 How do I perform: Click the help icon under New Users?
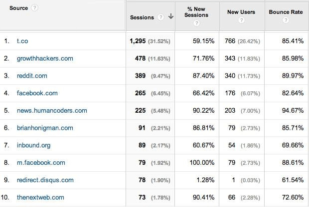(241, 20)
